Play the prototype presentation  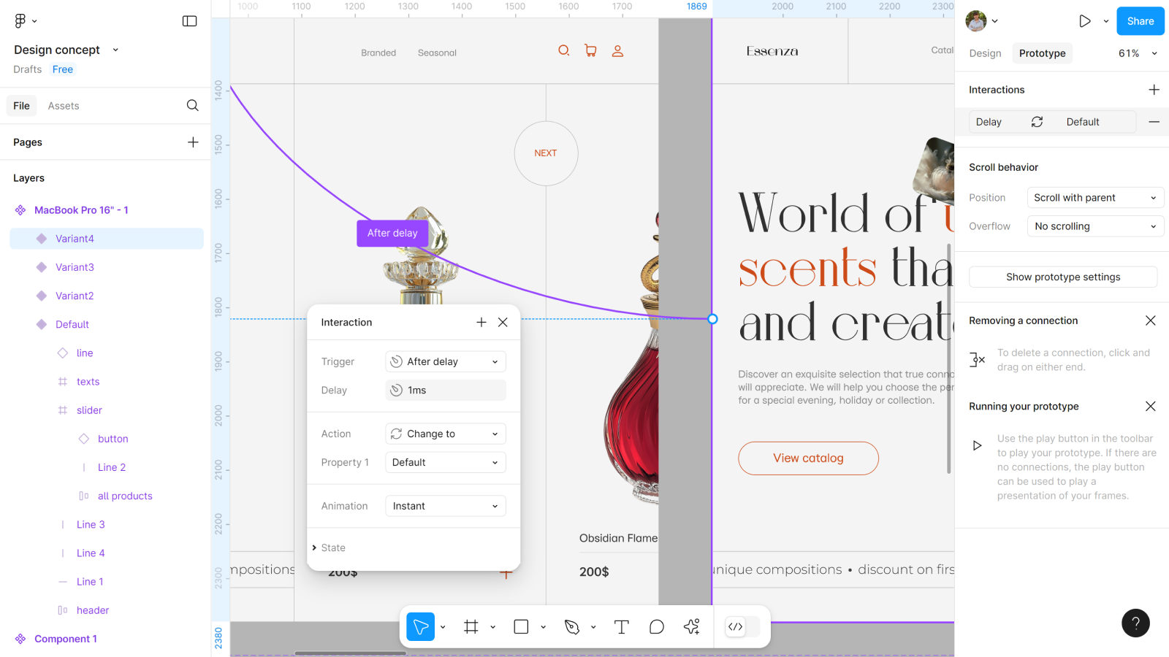1084,21
